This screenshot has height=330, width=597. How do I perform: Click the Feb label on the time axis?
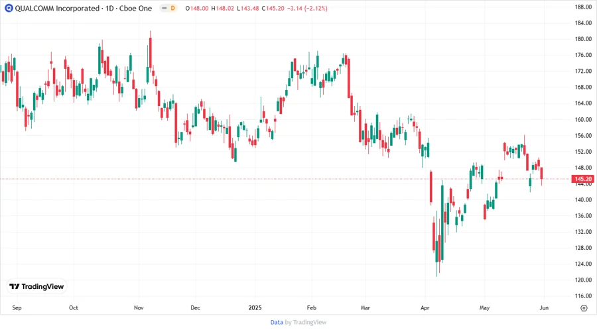pyautogui.click(x=312, y=307)
